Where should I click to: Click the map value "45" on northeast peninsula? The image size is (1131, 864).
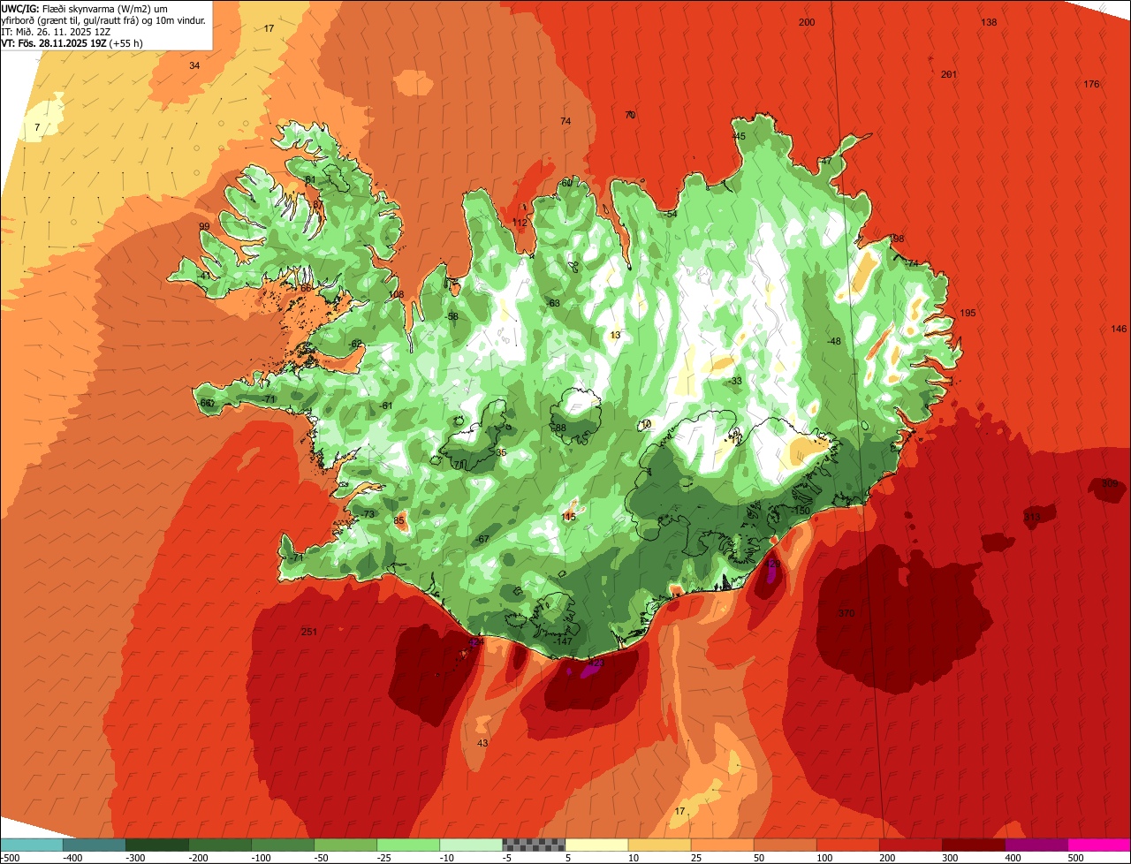pyautogui.click(x=740, y=136)
